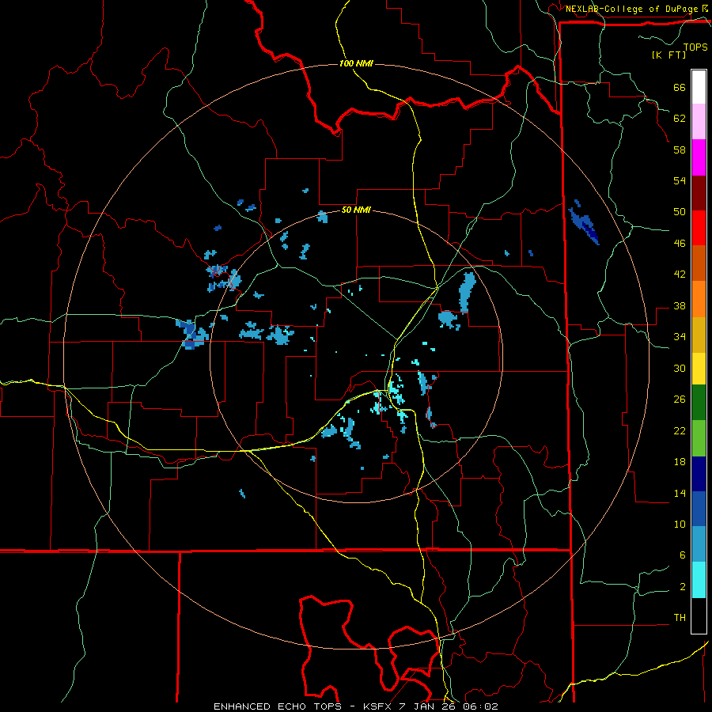This screenshot has width=712, height=712.
Task: Click the 18 legend label
Action: (680, 462)
